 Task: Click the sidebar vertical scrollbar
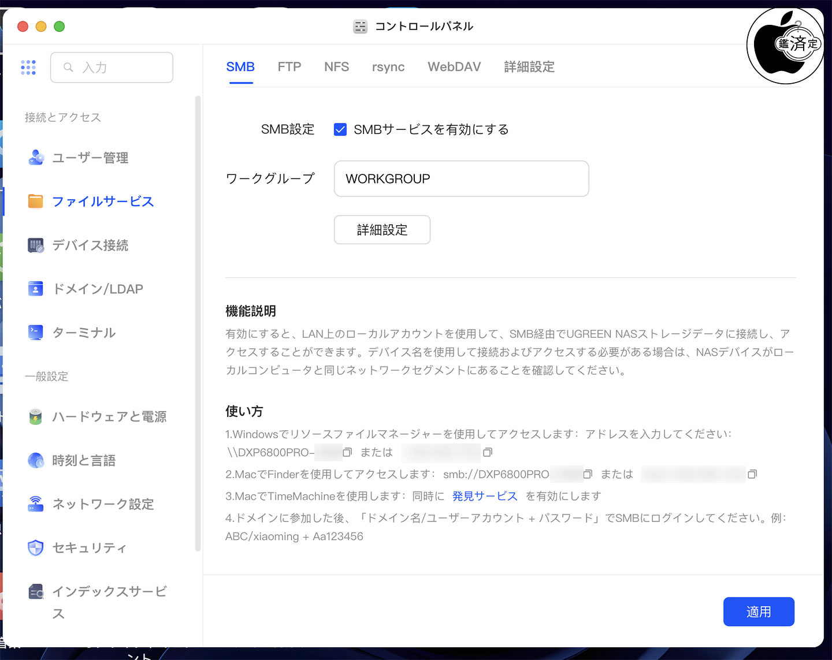(198, 323)
